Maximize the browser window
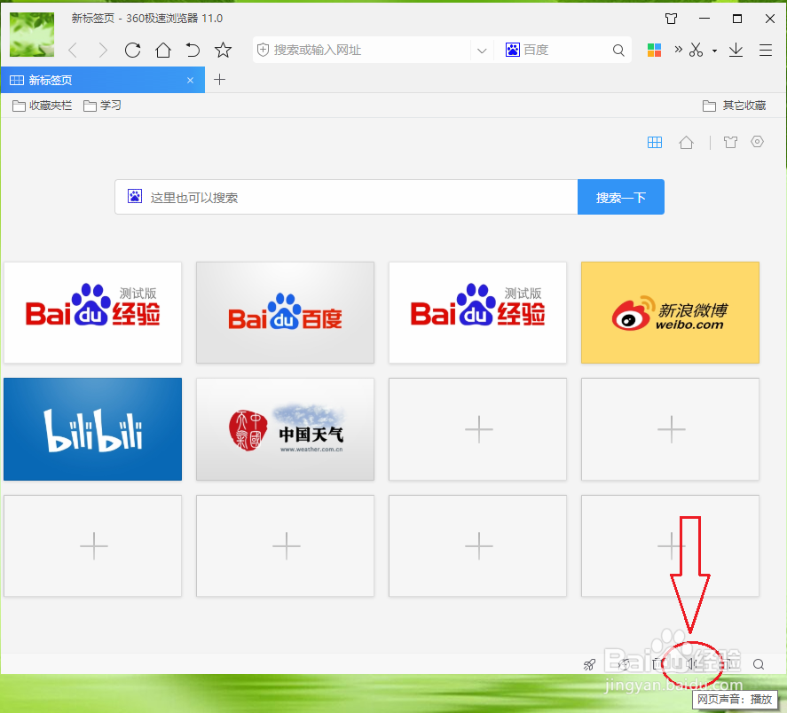This screenshot has width=787, height=713. (736, 20)
